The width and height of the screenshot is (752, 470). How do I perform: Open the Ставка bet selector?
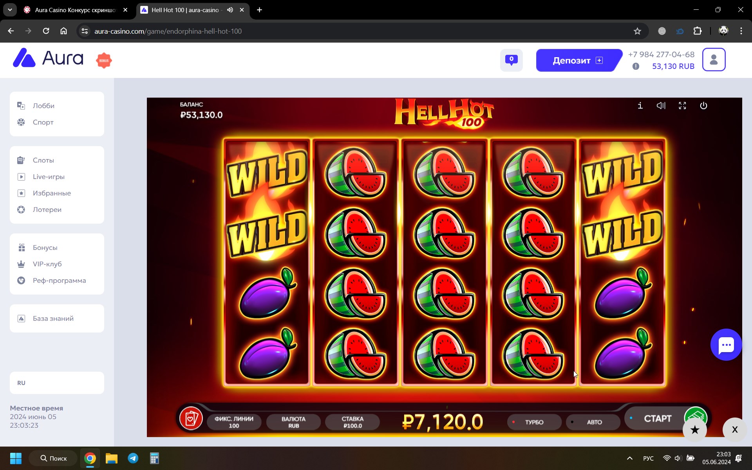(352, 422)
